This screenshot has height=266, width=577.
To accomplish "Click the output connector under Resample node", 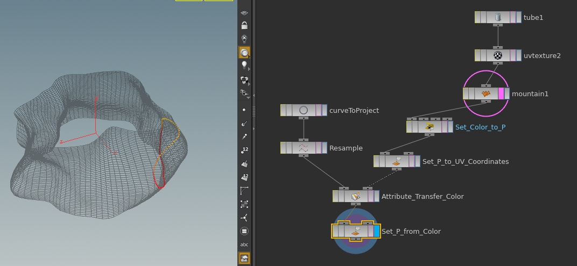I will click(304, 155).
